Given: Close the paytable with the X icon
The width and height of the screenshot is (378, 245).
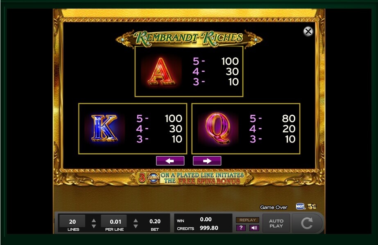Looking at the screenshot, I should click(308, 32).
